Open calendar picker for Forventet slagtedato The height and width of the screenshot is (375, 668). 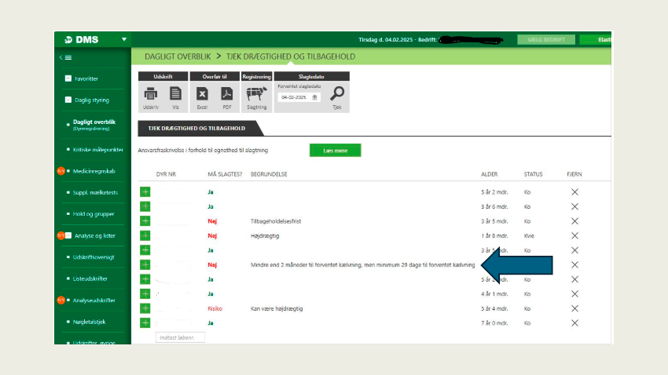[x=315, y=97]
